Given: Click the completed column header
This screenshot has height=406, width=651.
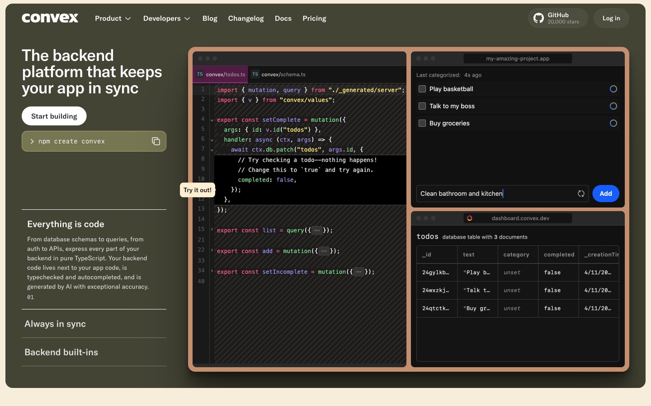Looking at the screenshot, I should tap(558, 254).
